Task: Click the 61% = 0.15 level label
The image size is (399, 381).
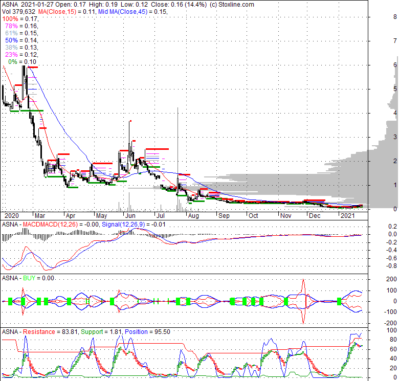Action: [x=21, y=33]
